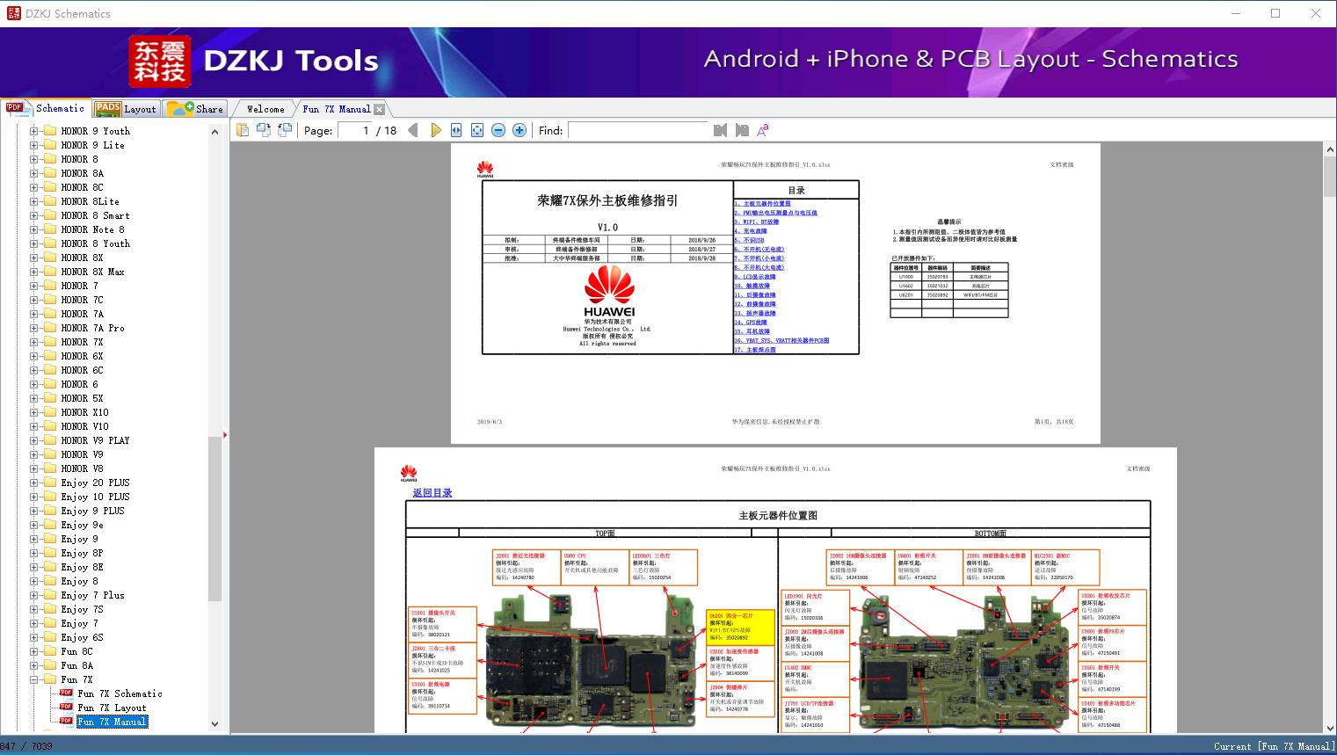This screenshot has width=1337, height=755.
Task: Collapse the Fun 7X folder
Action: pyautogui.click(x=34, y=679)
